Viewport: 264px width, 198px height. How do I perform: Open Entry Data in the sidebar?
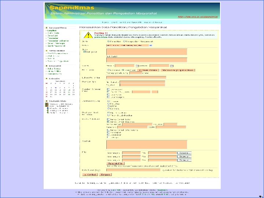coord(53,33)
